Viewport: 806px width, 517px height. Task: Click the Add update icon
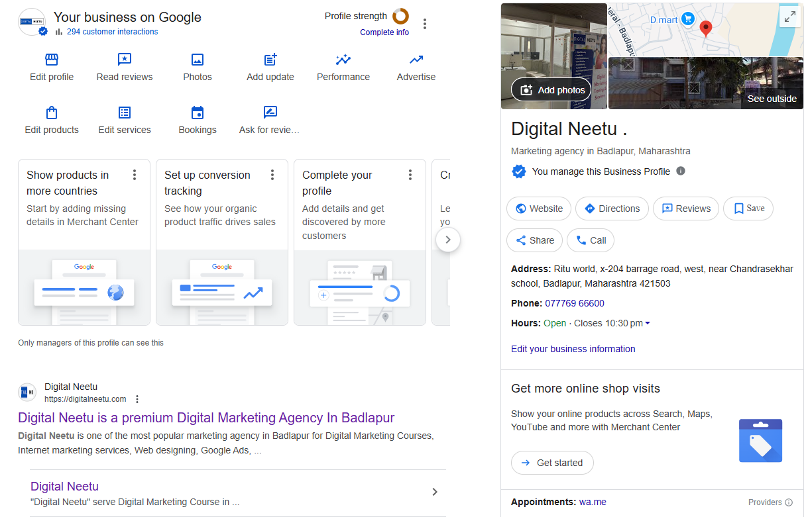[270, 60]
